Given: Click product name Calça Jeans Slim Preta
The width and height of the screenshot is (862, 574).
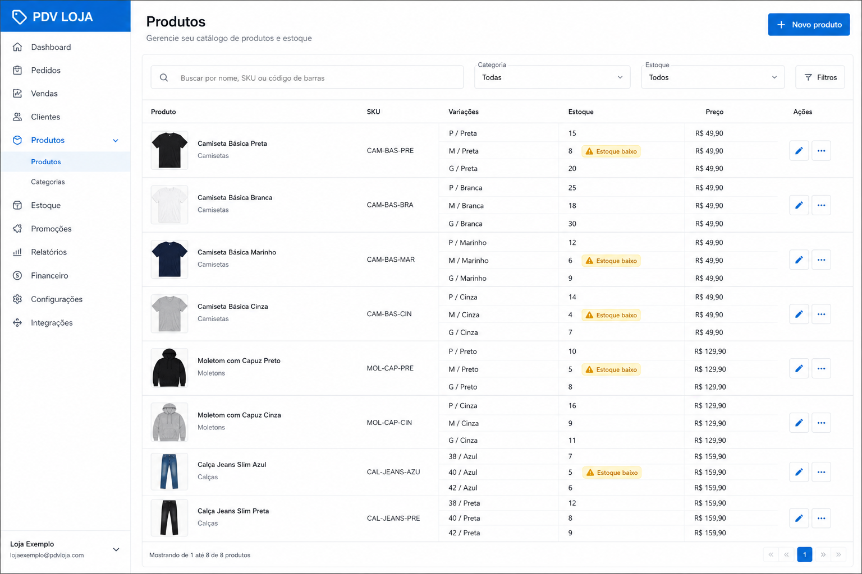Looking at the screenshot, I should pyautogui.click(x=233, y=511).
